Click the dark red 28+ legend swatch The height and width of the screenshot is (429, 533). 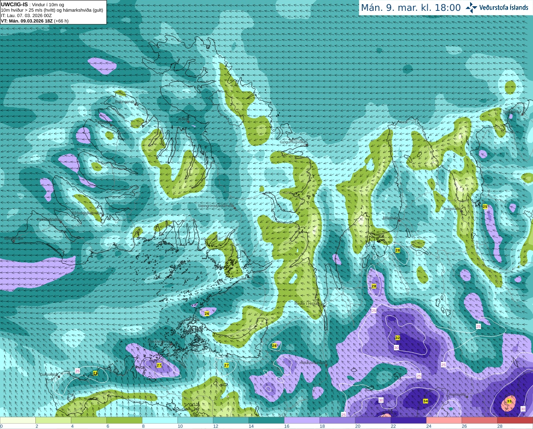point(515,420)
